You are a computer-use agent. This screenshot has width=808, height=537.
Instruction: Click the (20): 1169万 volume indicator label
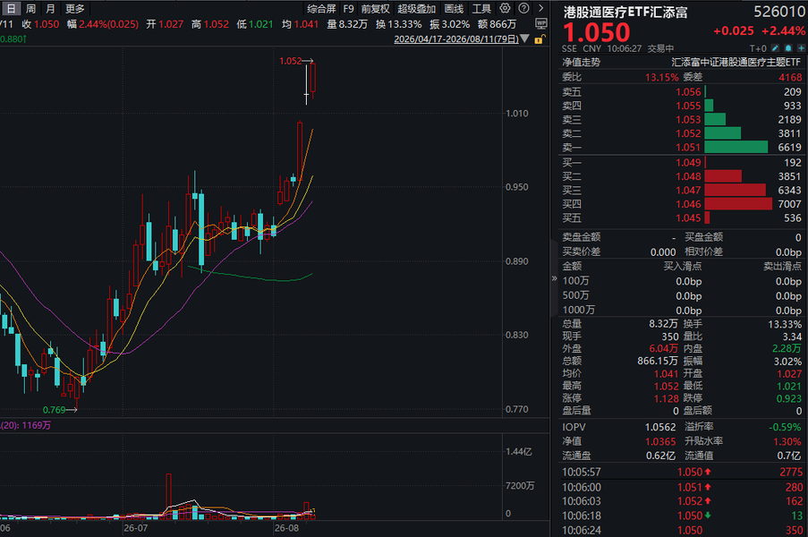click(x=26, y=426)
